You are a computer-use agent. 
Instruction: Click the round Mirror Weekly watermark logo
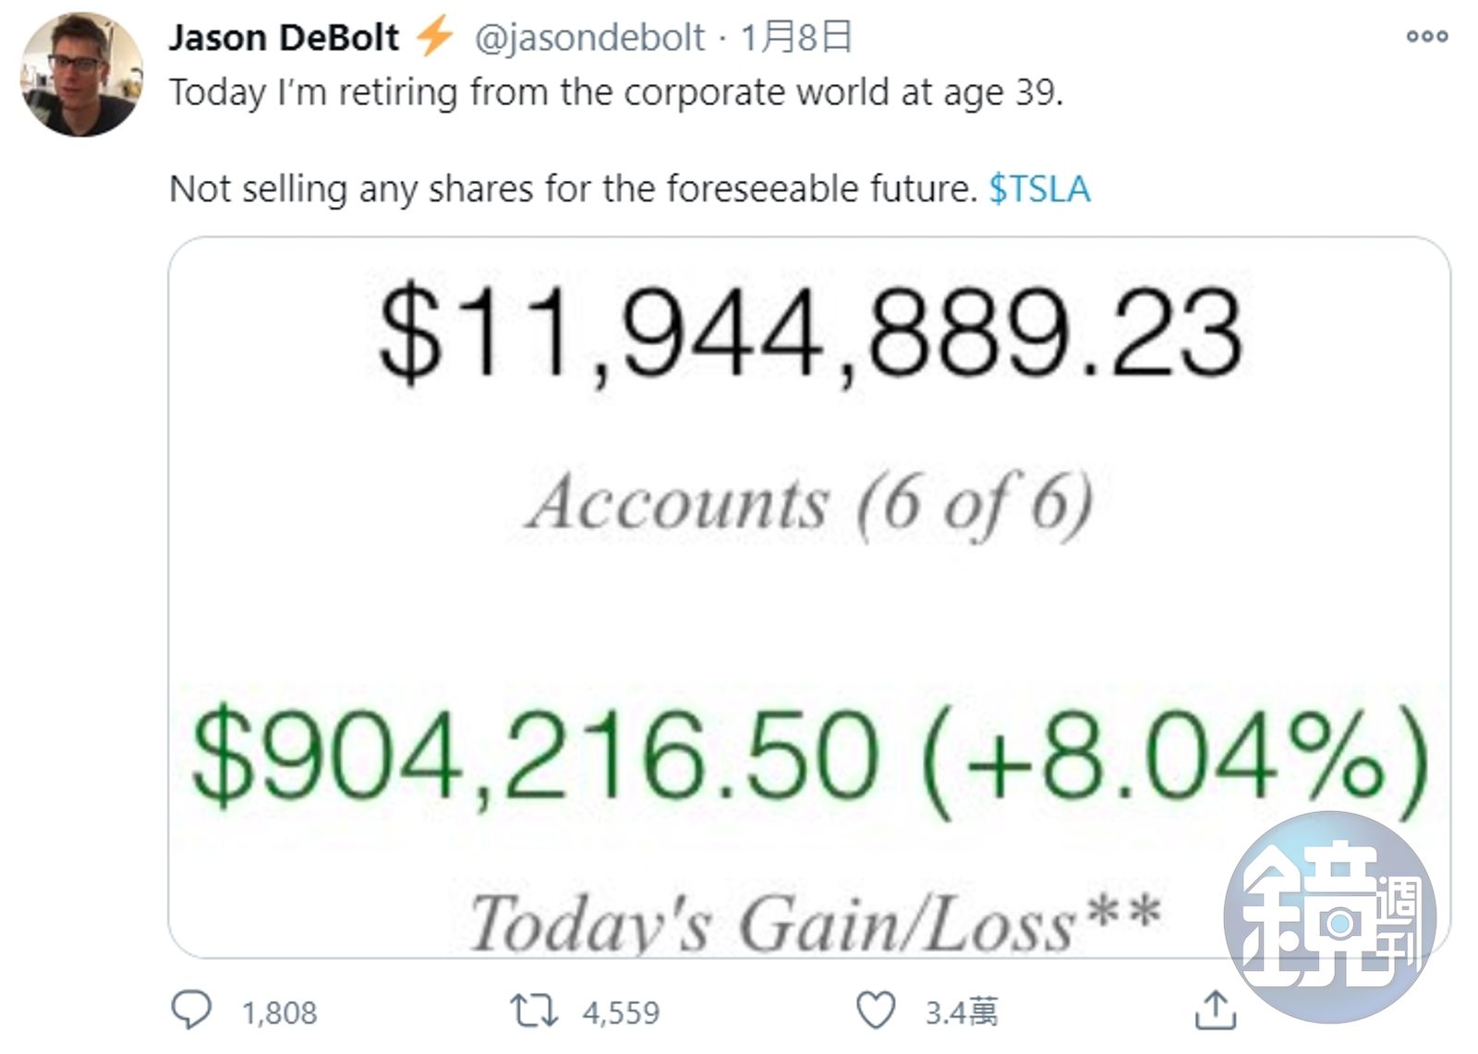pos(1329,917)
